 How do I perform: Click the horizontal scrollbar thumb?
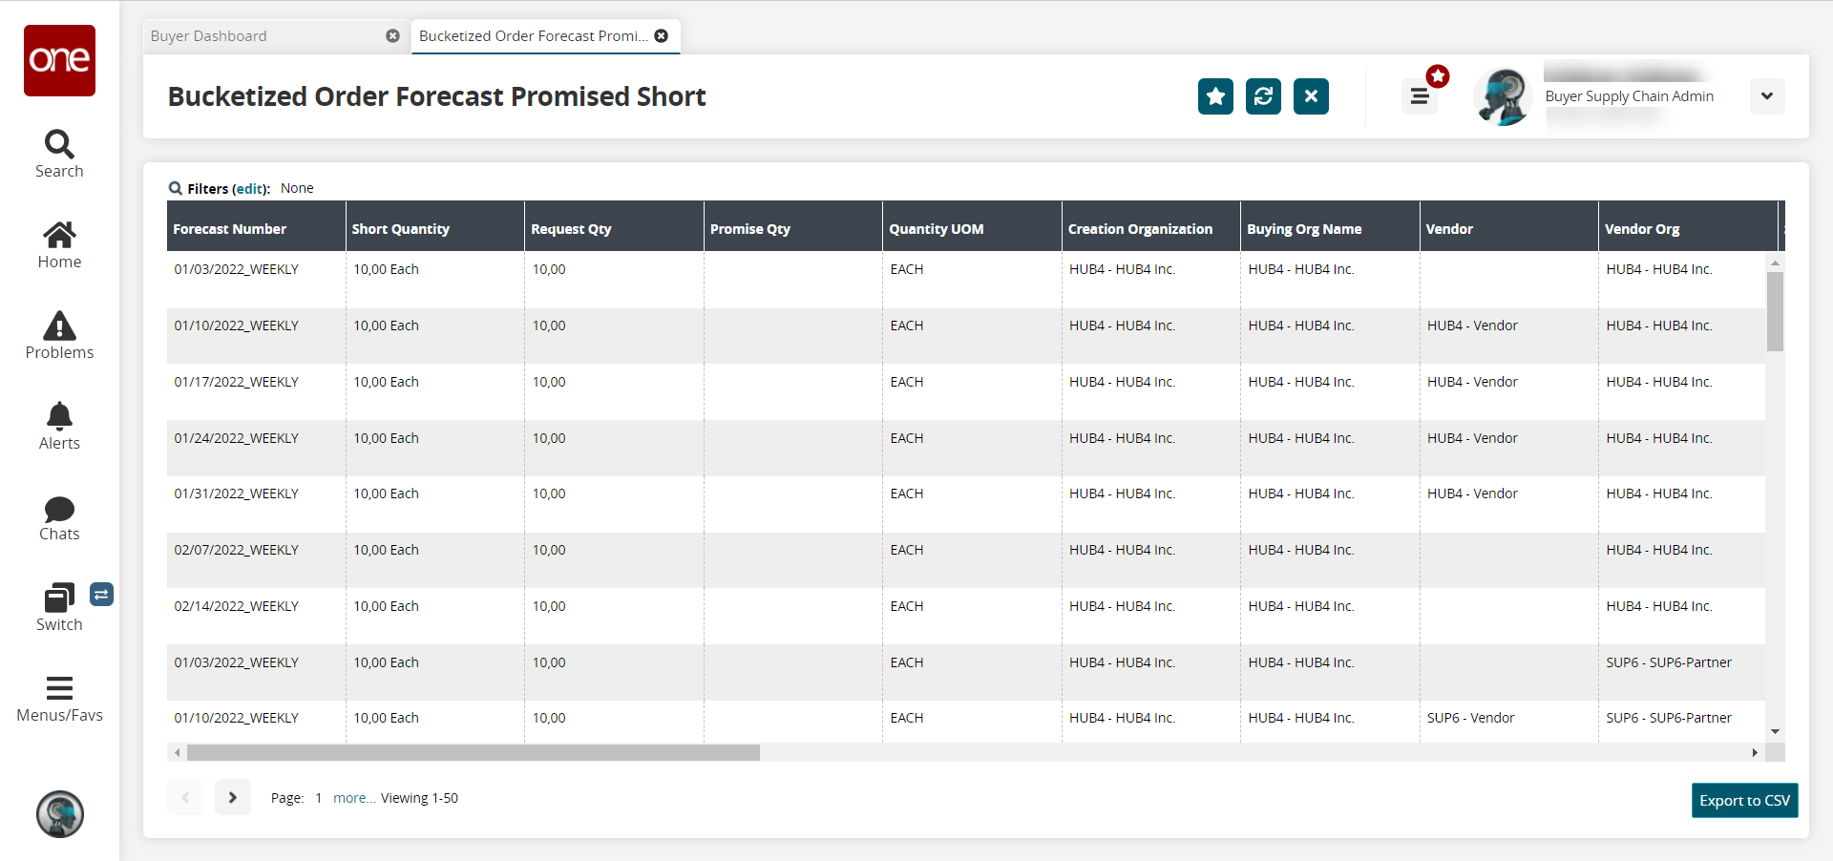(x=473, y=753)
